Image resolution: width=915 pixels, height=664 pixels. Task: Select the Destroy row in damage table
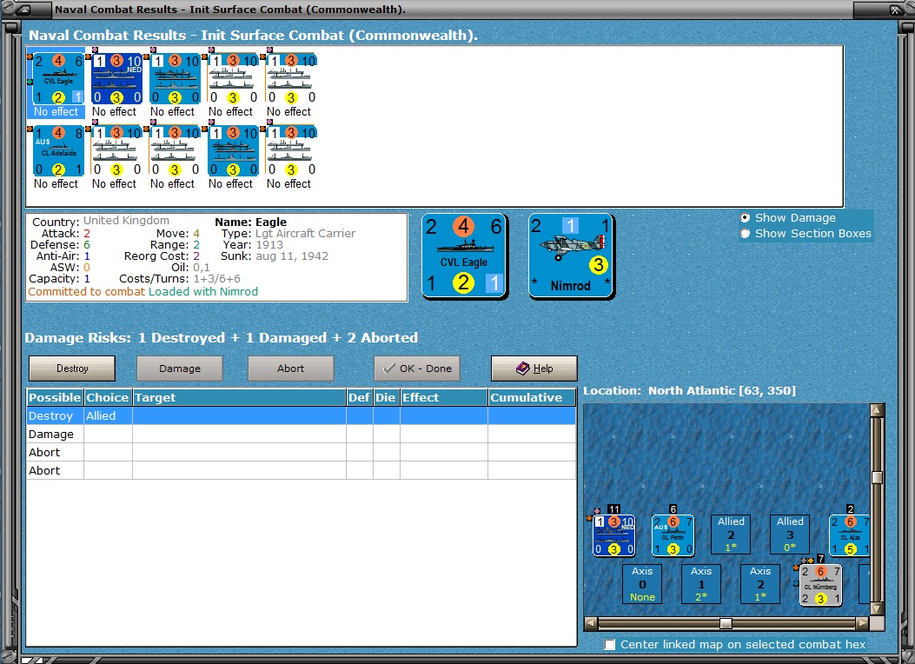pos(302,415)
